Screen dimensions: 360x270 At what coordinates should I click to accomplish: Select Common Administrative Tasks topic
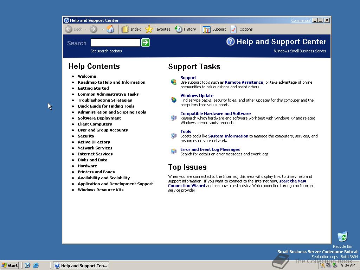pyautogui.click(x=108, y=94)
